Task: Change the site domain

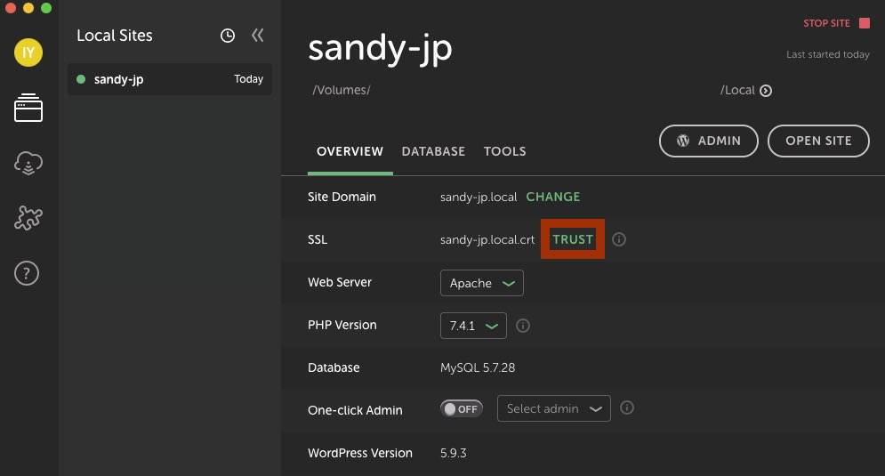Action: (553, 197)
